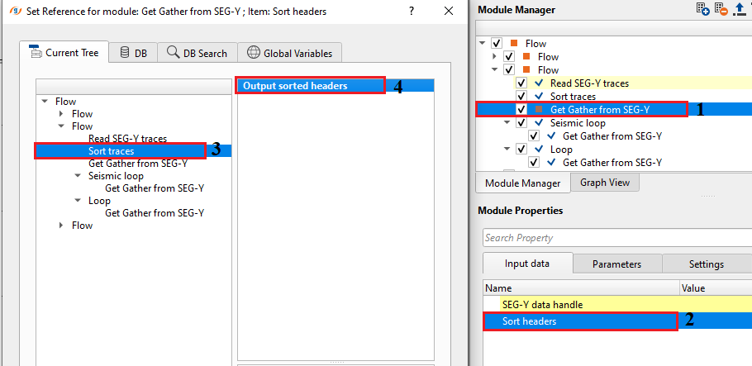
Task: Uncheck the Read SEG-Y traces checkbox
Action: tap(521, 83)
